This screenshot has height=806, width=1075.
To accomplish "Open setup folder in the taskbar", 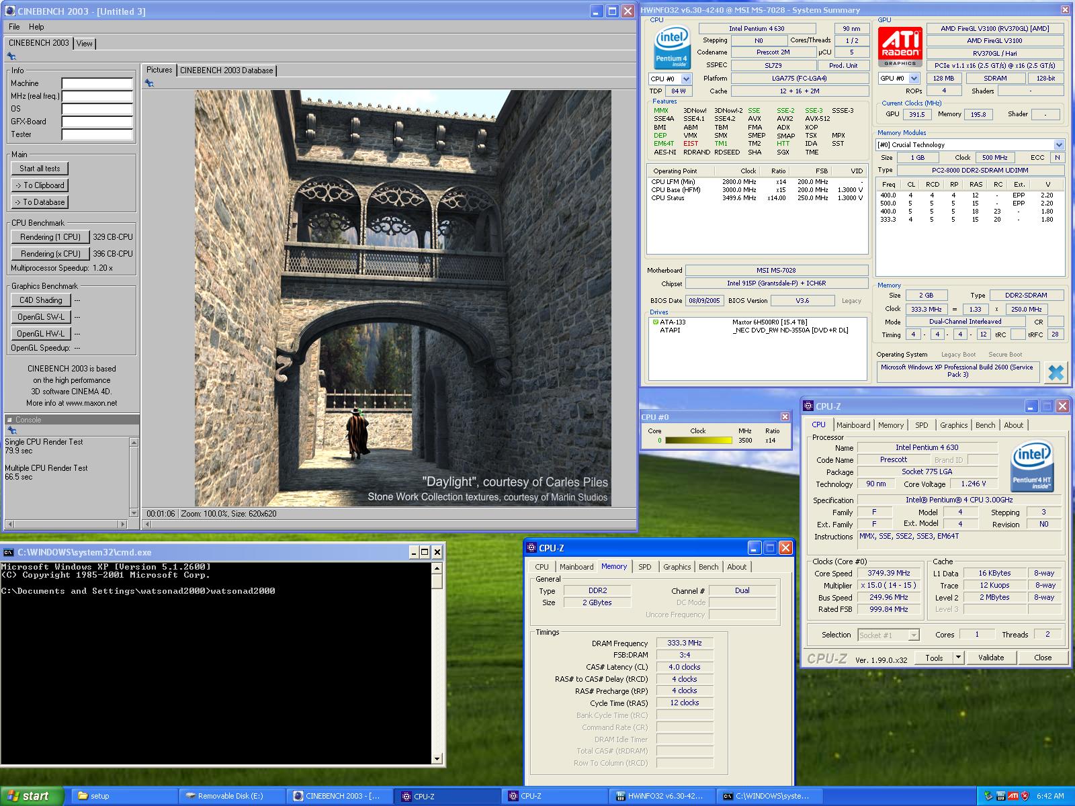I will click(124, 796).
